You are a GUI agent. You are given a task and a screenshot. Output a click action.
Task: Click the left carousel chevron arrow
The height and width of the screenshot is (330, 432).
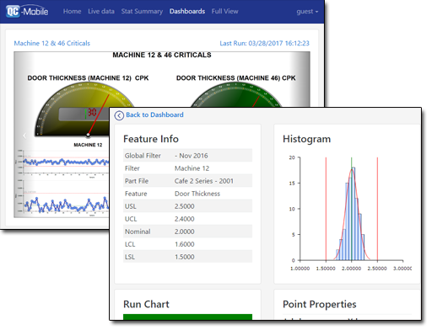tap(24, 136)
